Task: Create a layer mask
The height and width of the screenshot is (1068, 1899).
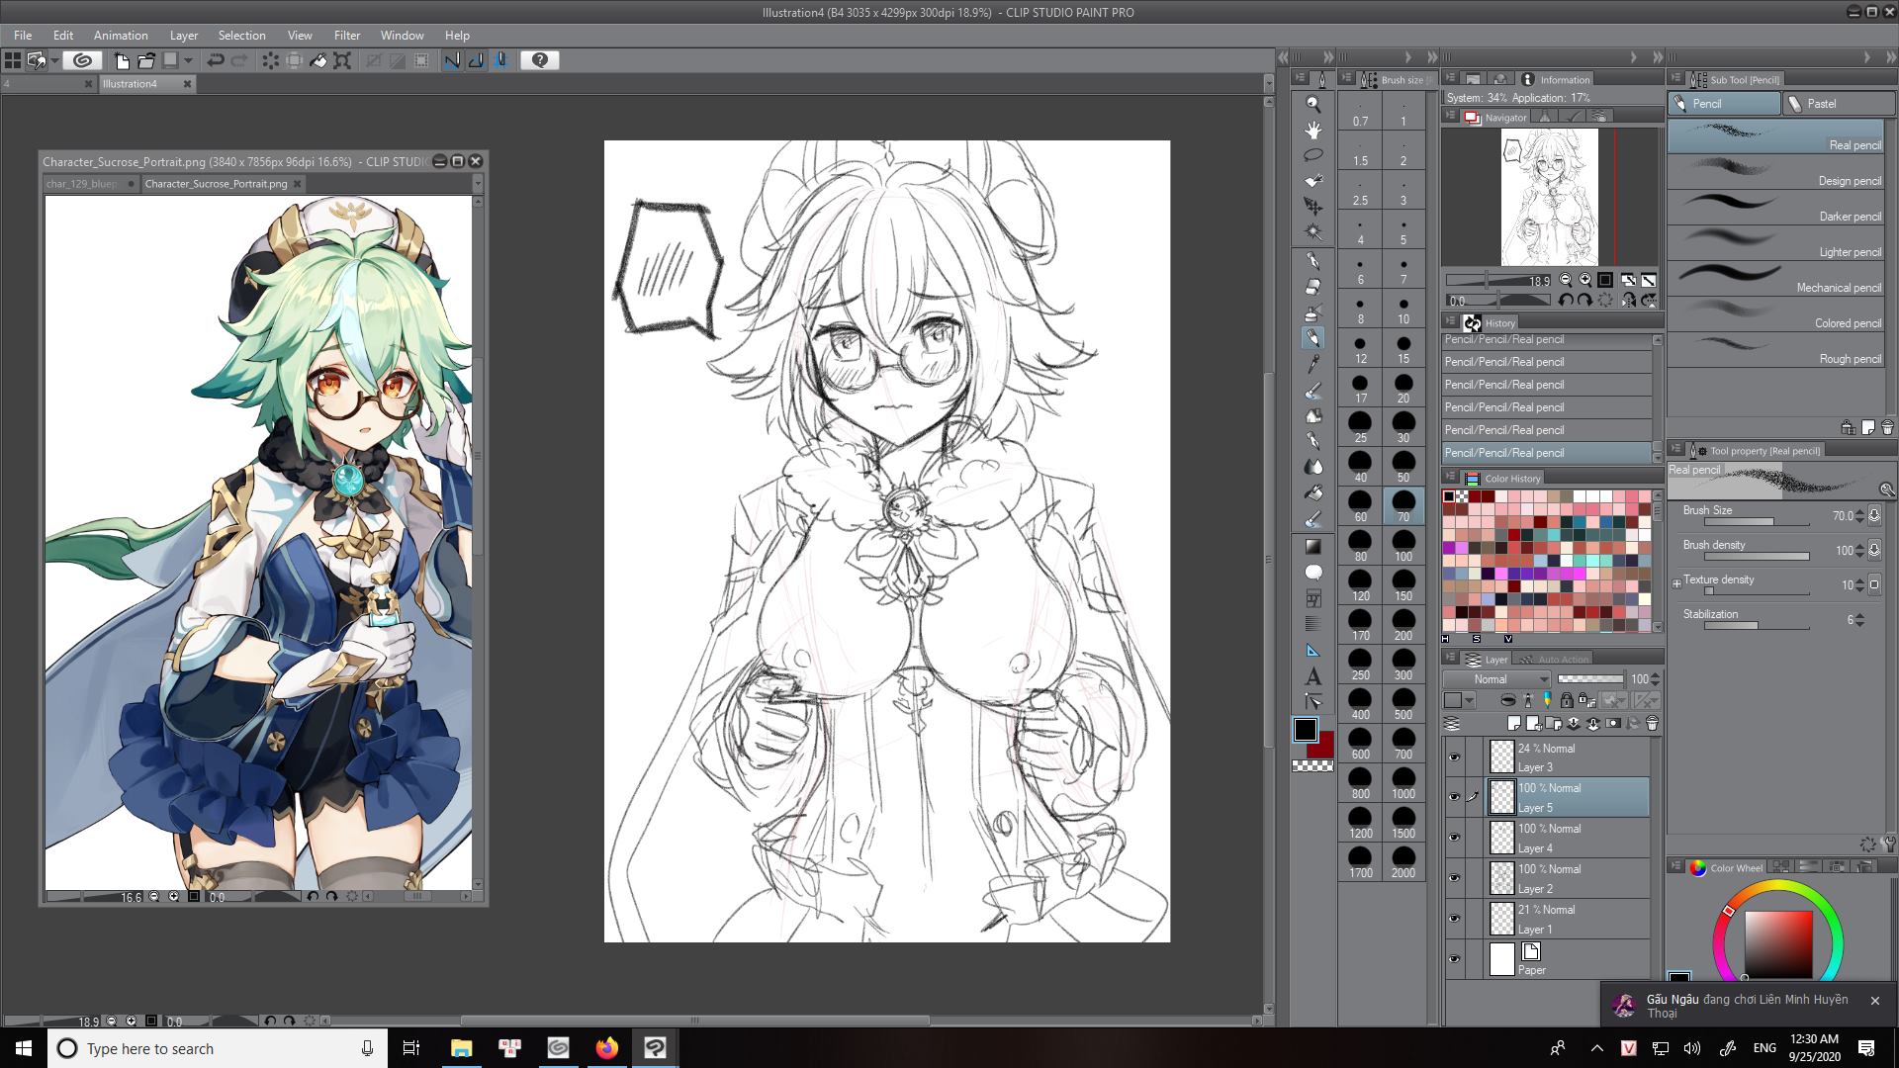Action: (1614, 724)
